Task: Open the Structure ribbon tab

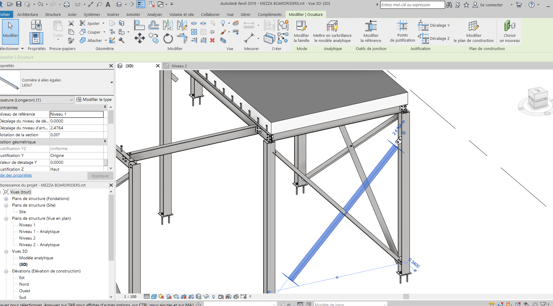Action: tap(53, 14)
